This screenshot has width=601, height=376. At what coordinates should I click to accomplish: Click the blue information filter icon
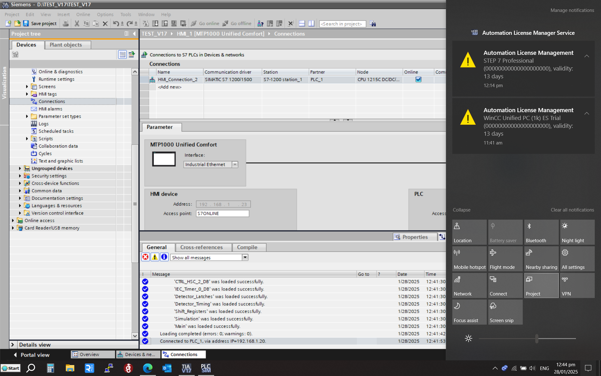[x=164, y=257]
